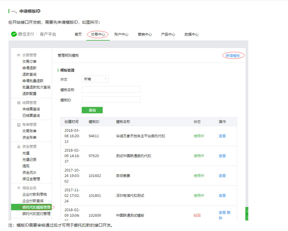Select 已结算查询 in sidebar
Image resolution: width=288 pixels, height=231 pixels.
coord(31,116)
